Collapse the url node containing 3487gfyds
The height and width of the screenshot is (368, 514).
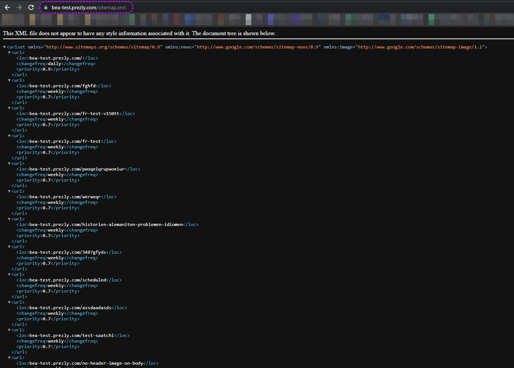[9, 247]
